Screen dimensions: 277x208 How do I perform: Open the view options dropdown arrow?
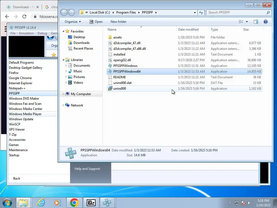coord(247,22)
